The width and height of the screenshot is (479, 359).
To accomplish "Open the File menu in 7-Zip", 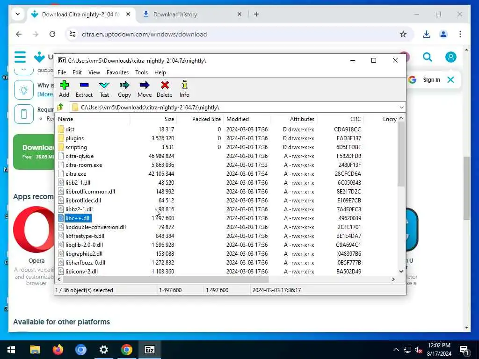I will [62, 72].
